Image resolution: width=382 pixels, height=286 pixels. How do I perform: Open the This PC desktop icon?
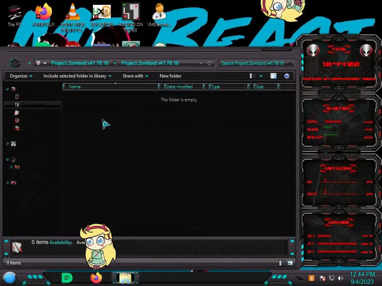(15, 16)
